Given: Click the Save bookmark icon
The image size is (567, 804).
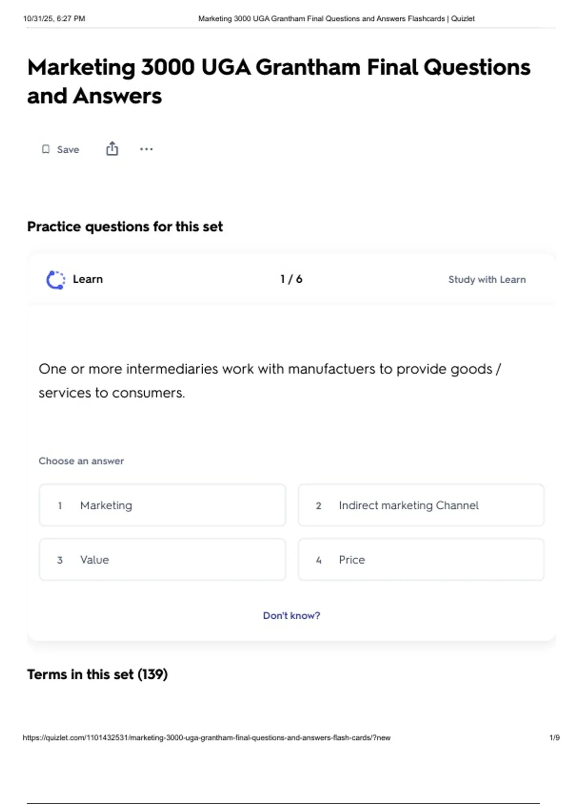Looking at the screenshot, I should [x=46, y=149].
